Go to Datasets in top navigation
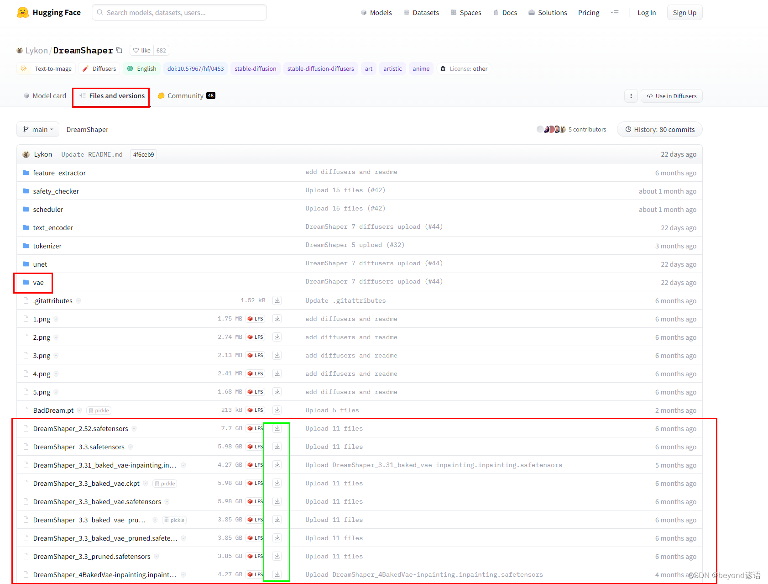The width and height of the screenshot is (768, 584). click(421, 12)
